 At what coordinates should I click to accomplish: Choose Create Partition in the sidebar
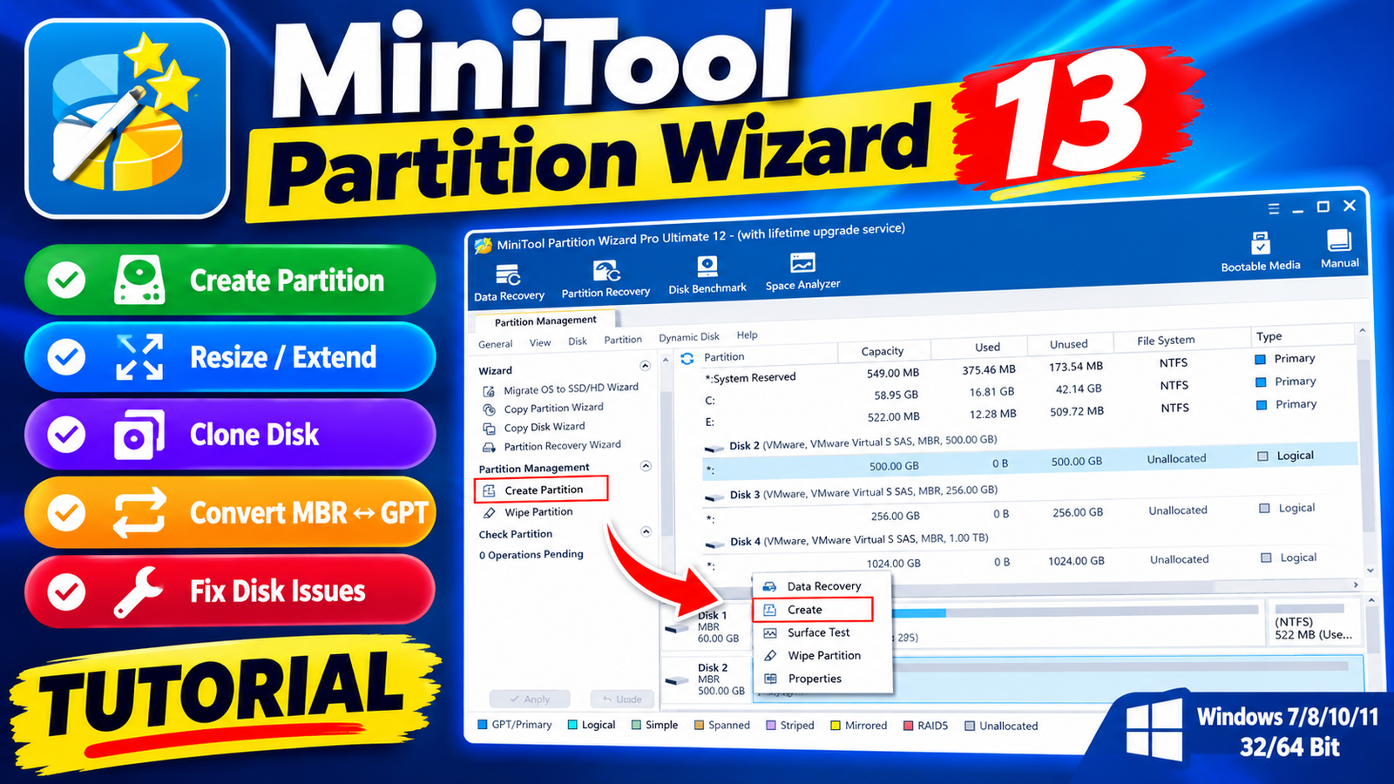click(541, 490)
